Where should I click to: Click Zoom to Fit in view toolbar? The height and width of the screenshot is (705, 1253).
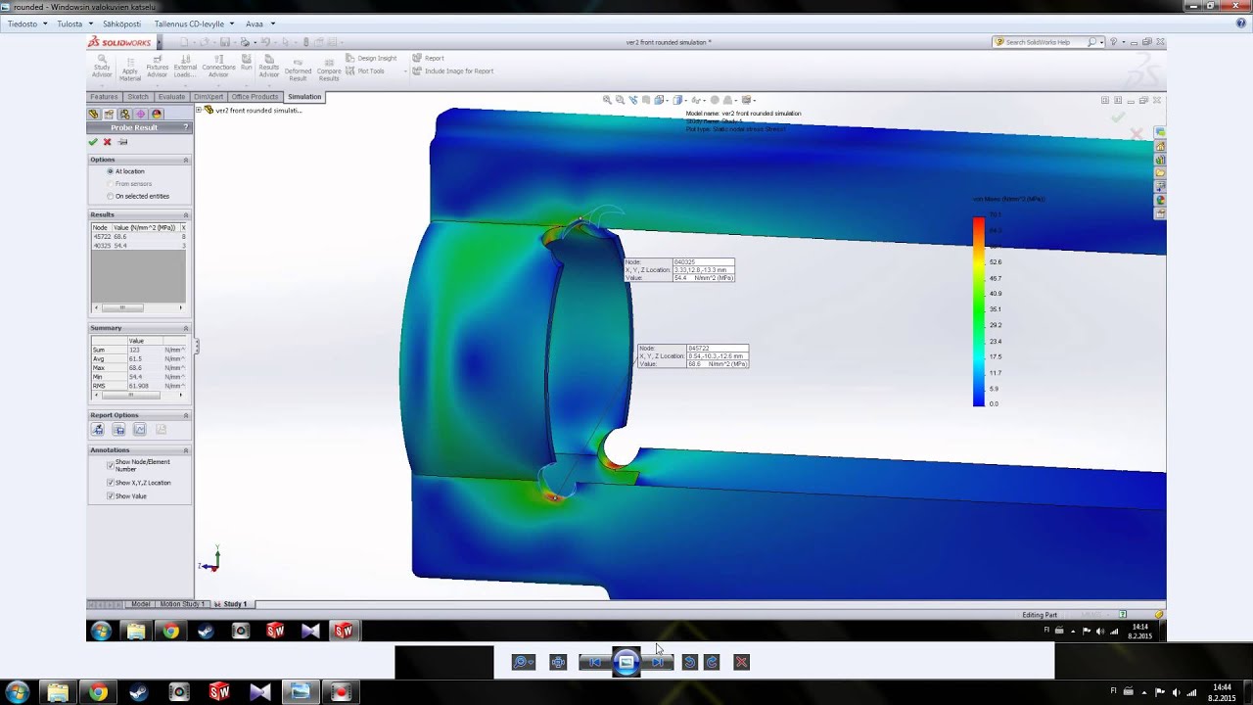coord(607,100)
